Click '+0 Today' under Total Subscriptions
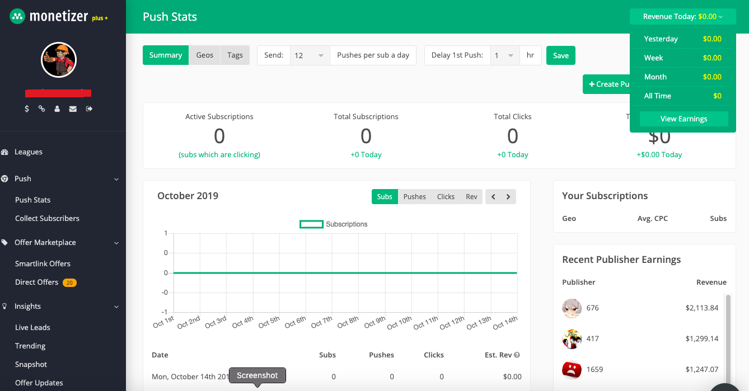 pos(366,154)
